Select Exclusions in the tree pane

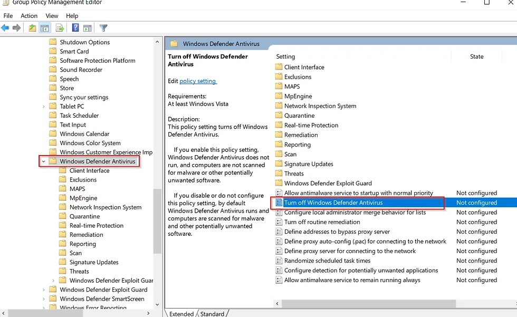click(83, 179)
